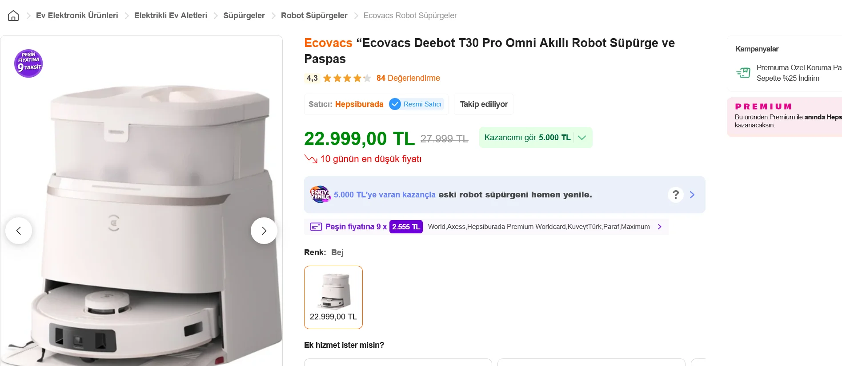Navigate to Elektrikli Ev Aletleri category

[x=171, y=16]
